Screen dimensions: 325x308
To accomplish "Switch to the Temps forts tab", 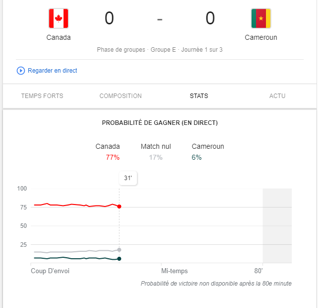I will tap(42, 96).
